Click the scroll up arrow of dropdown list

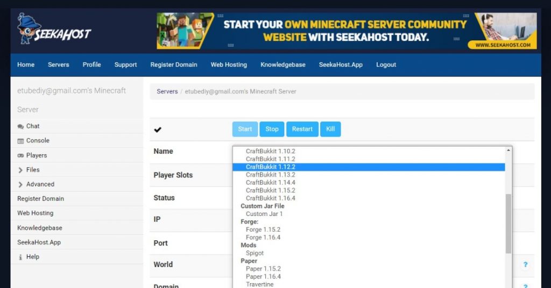click(508, 150)
